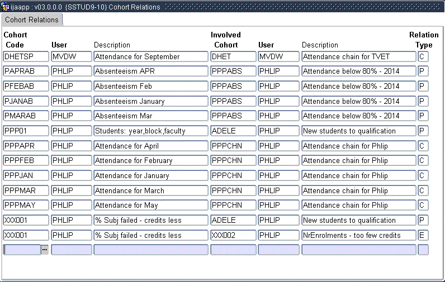Click the PFEBAB cohort code cell
The height and width of the screenshot is (282, 445).
click(x=26, y=86)
